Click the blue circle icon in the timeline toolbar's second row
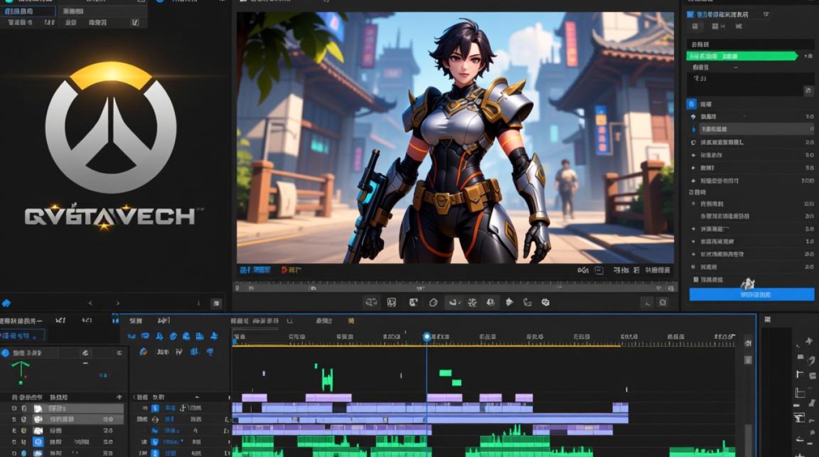 (144, 352)
